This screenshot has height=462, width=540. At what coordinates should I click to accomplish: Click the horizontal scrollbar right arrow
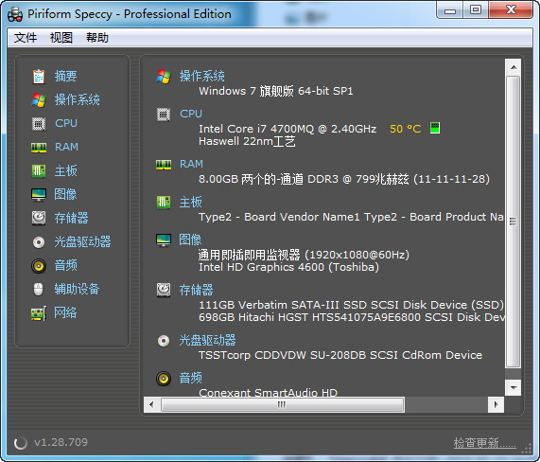496,404
